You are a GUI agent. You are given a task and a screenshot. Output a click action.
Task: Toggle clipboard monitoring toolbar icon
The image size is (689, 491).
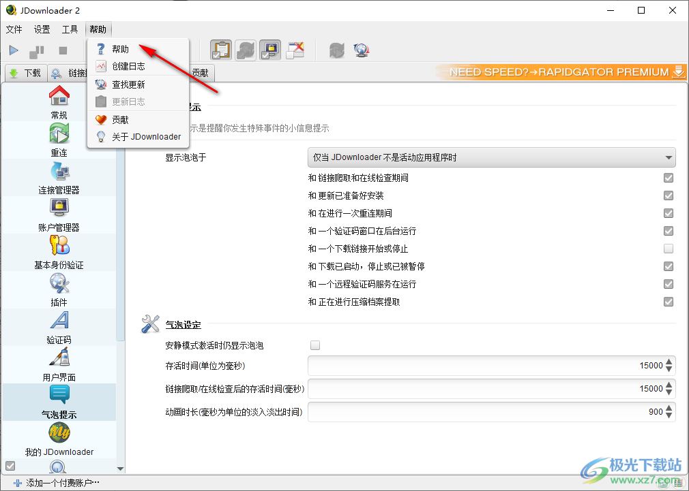click(221, 50)
